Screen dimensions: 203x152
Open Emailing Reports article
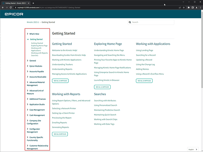(x=60, y=123)
